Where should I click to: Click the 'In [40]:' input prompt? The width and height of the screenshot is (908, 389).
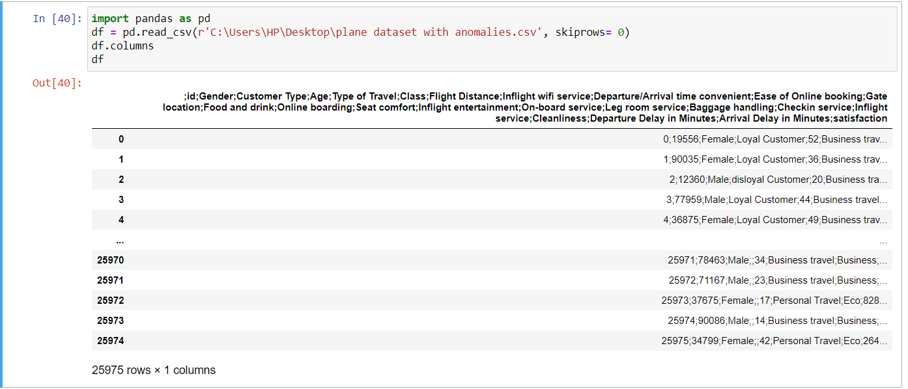(58, 18)
